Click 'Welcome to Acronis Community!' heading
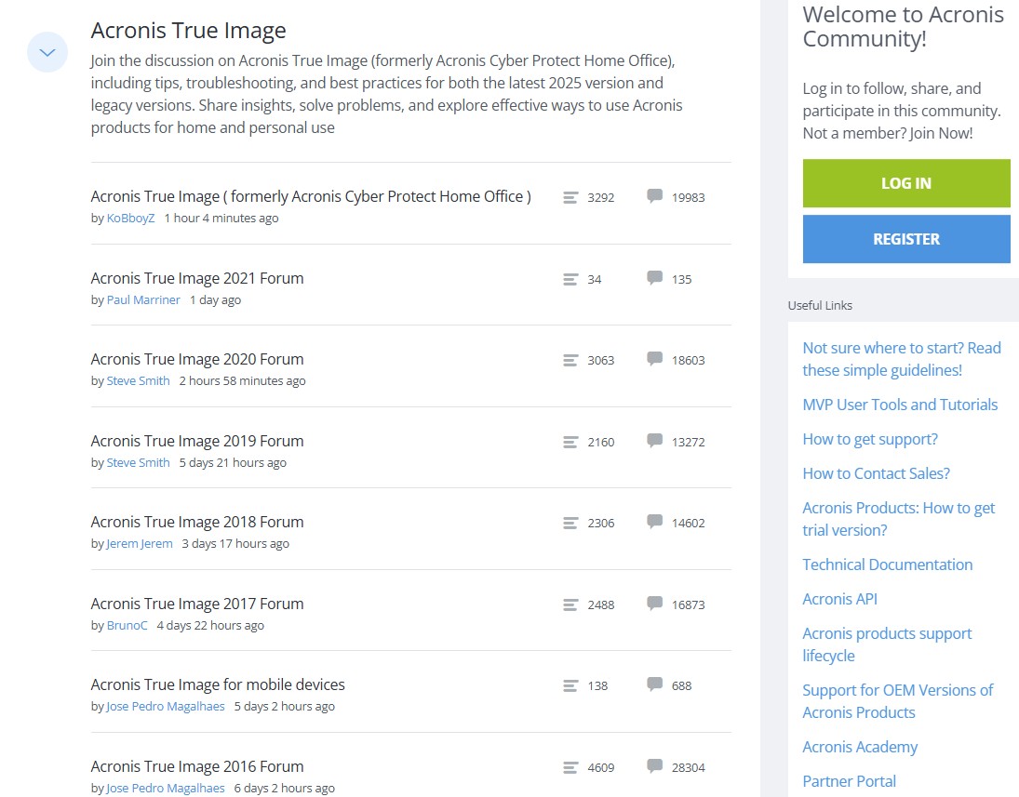 [903, 27]
